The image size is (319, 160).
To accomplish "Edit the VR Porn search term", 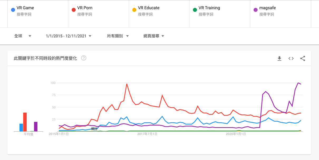I will pyautogui.click(x=85, y=8).
